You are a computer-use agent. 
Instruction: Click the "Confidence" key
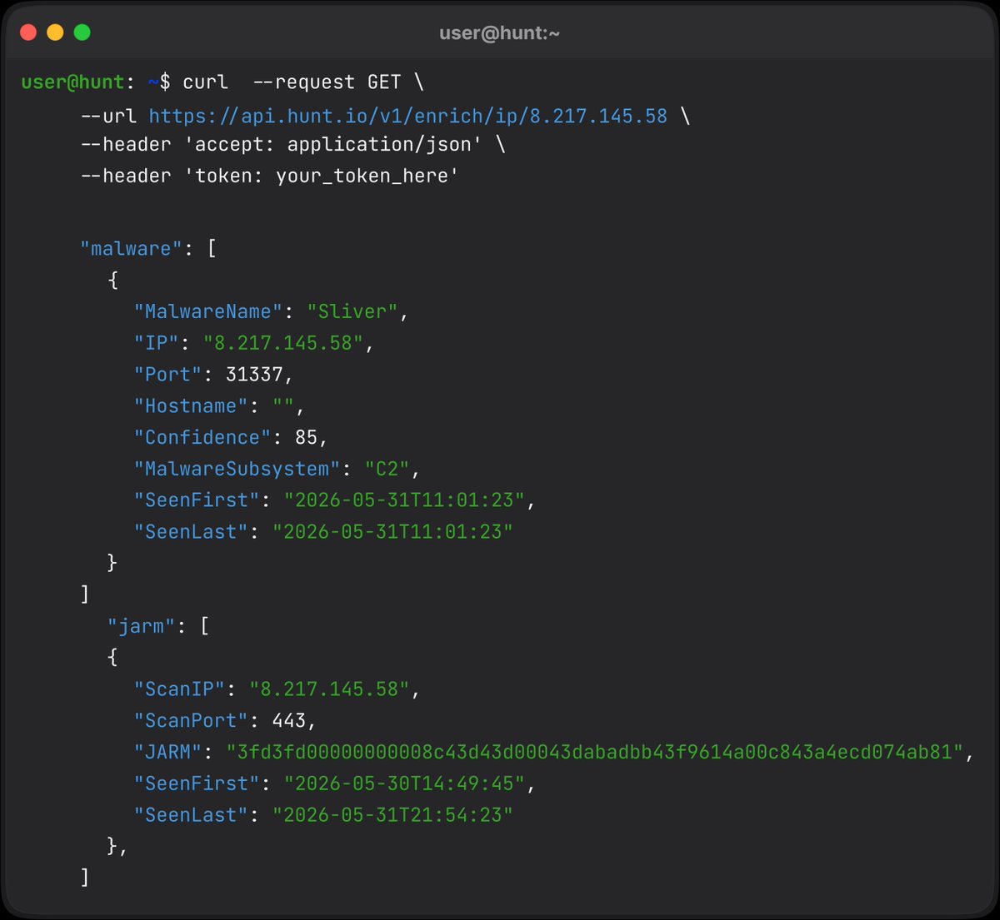pyautogui.click(x=202, y=438)
